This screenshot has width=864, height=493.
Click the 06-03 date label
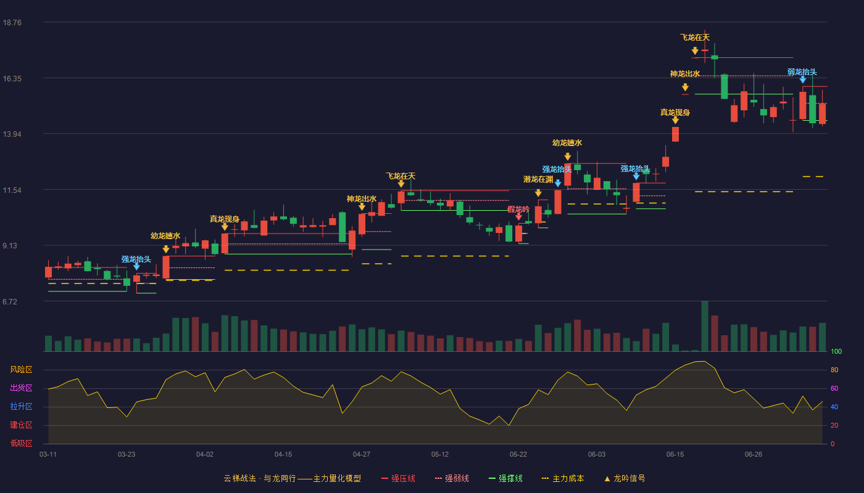coord(597,454)
